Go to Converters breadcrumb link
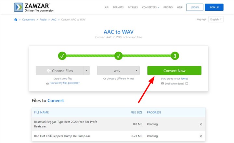The width and height of the screenshot is (234, 143). pyautogui.click(x=28, y=19)
